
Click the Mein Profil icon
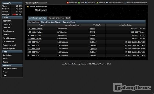click(x=86, y=3)
